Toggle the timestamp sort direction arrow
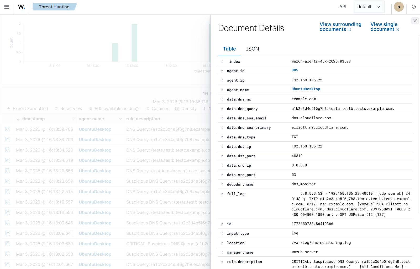The image size is (420, 269). point(18,119)
